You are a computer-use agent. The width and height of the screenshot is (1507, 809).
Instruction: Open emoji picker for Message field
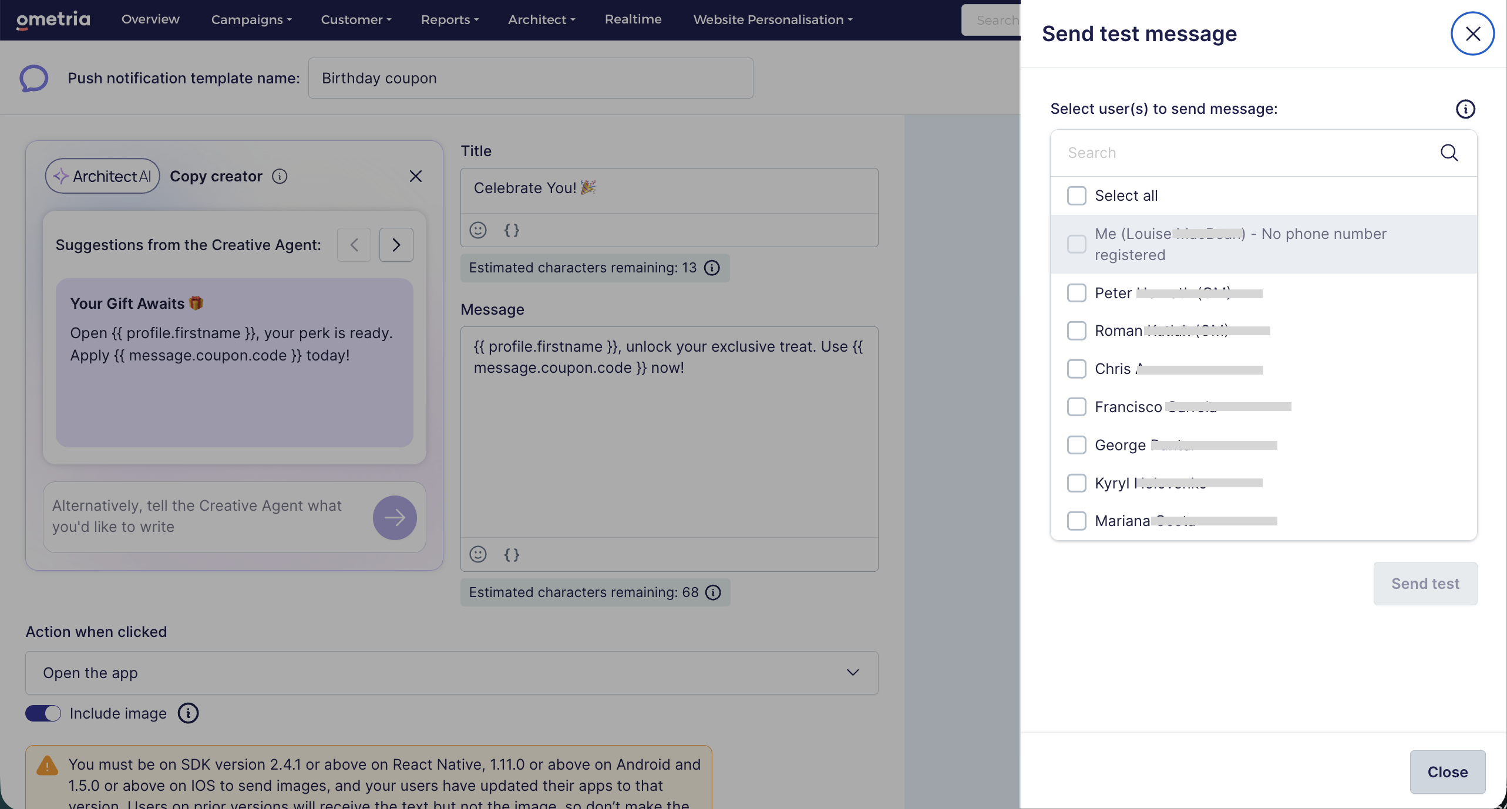(x=478, y=554)
